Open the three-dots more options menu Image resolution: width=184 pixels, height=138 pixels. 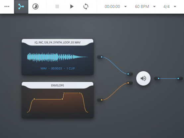[x=7, y=7]
